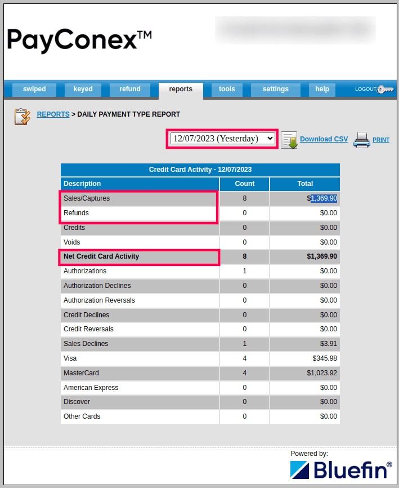Image resolution: width=399 pixels, height=488 pixels.
Task: Click the Download CSV spreadsheet icon
Action: 289,140
